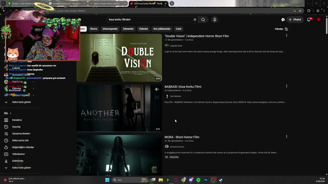
Task: Click the taskbar Ara search box
Action: pyautogui.click(x=130, y=180)
